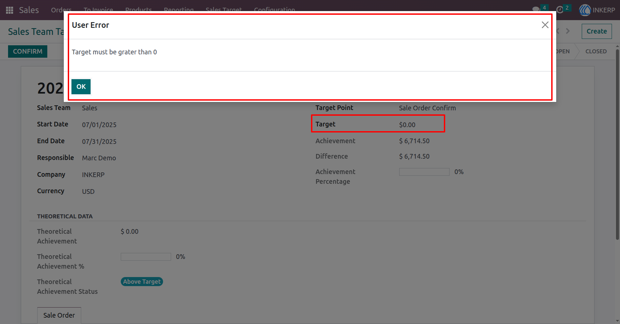Screen dimensions: 620x324
Task: Click the Sales Team Target breadcrumb
Action: pos(36,32)
